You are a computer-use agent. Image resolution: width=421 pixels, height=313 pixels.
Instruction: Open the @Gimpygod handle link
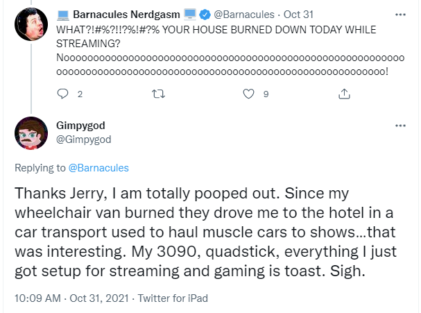83,139
